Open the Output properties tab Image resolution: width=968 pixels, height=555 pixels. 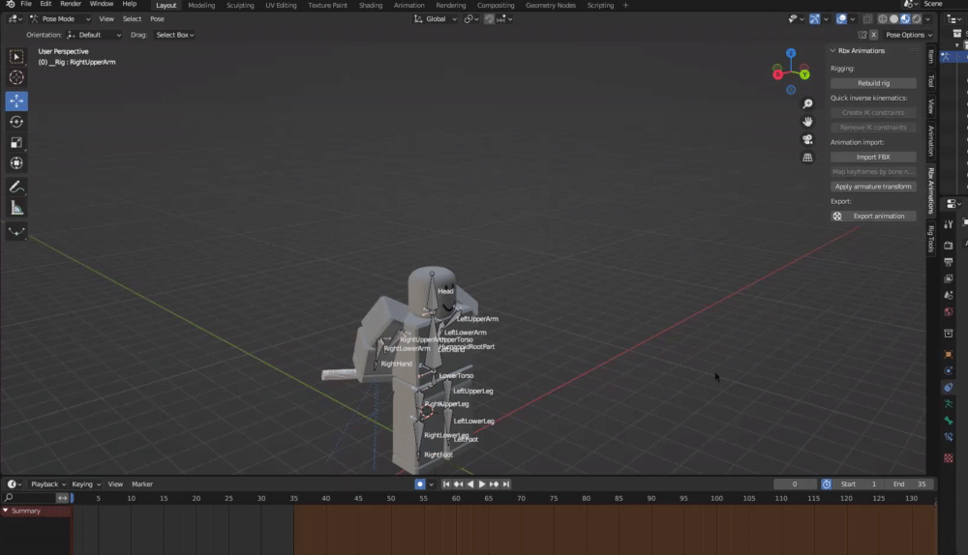click(x=949, y=262)
